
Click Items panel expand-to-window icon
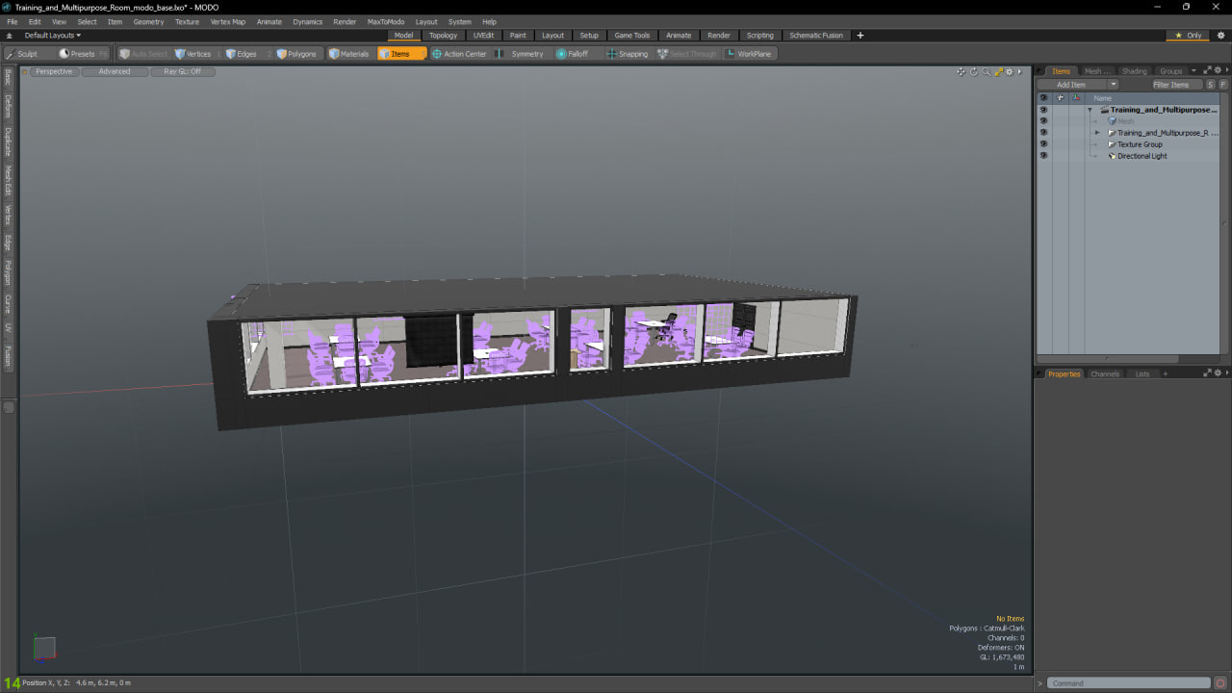(x=1207, y=70)
